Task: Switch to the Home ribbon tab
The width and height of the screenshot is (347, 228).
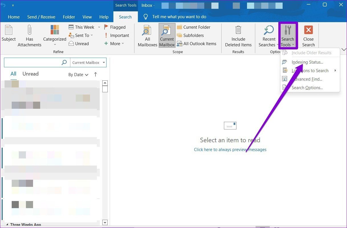Action: (x=14, y=17)
